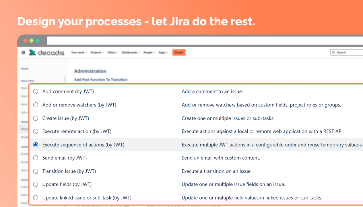Focus the Search field in the navigation bar
This screenshot has height=207, width=363.
pos(347,53)
